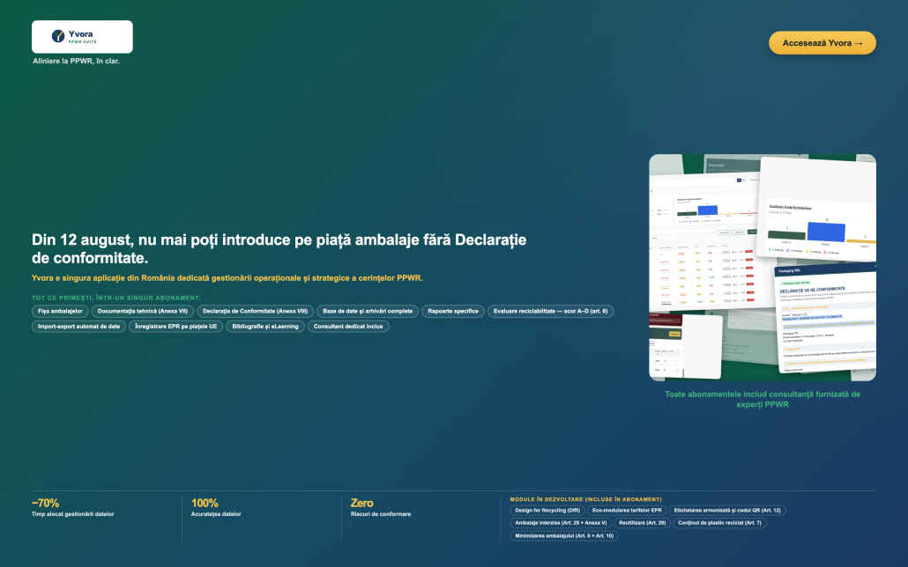Viewport: 908px width, 567px height.
Task: Click the Conținut de plastic reciclat pill
Action: click(x=720, y=523)
